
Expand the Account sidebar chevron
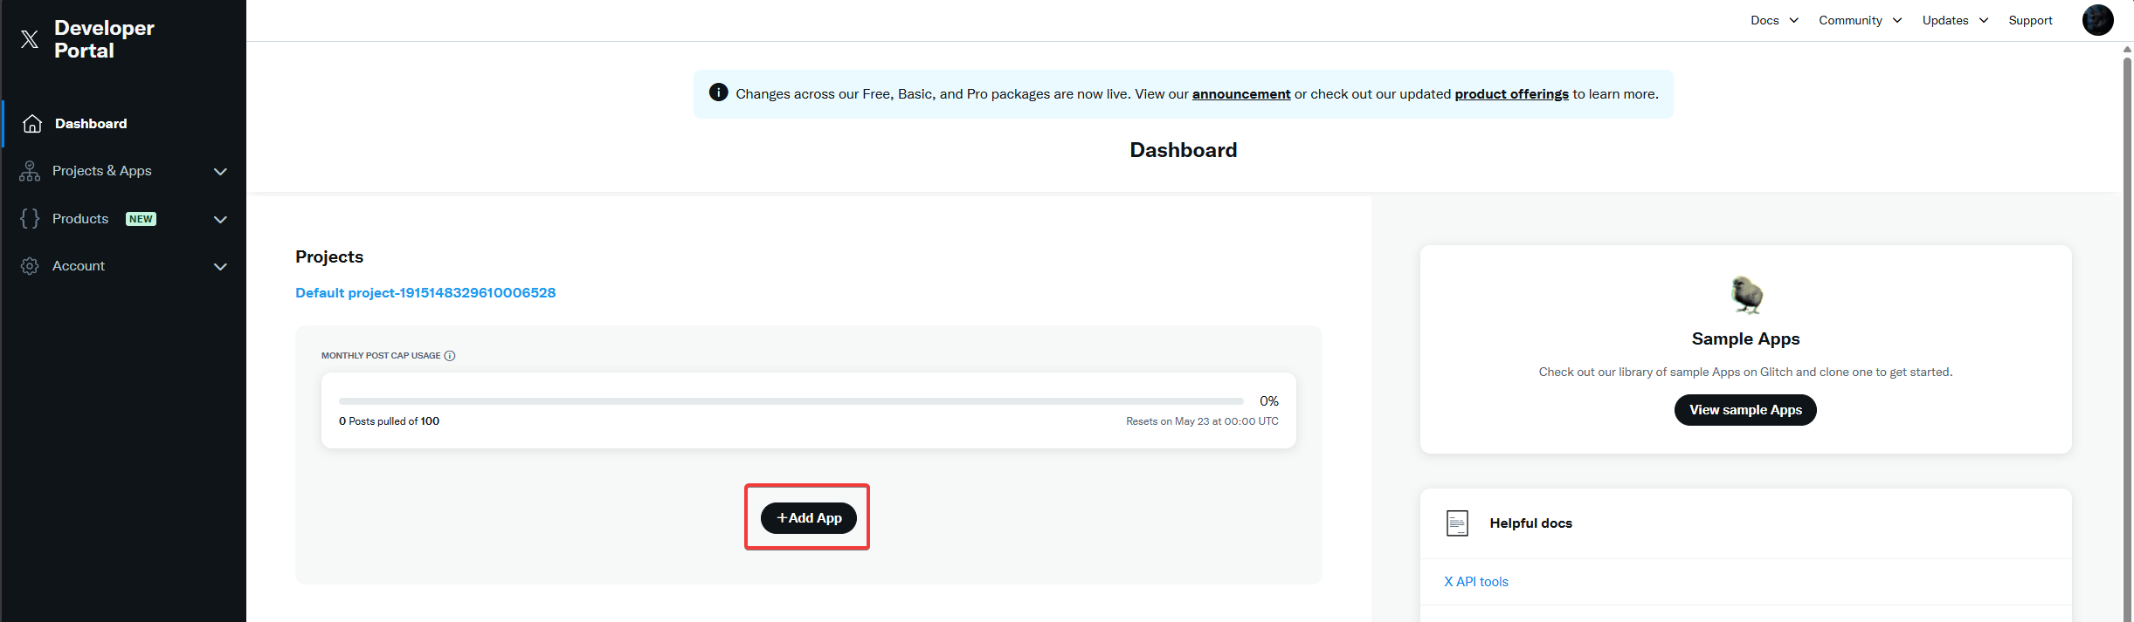220,267
